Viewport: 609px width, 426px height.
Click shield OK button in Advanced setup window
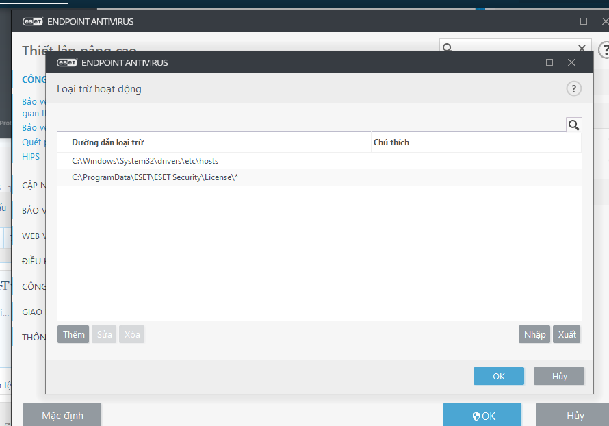pos(482,415)
